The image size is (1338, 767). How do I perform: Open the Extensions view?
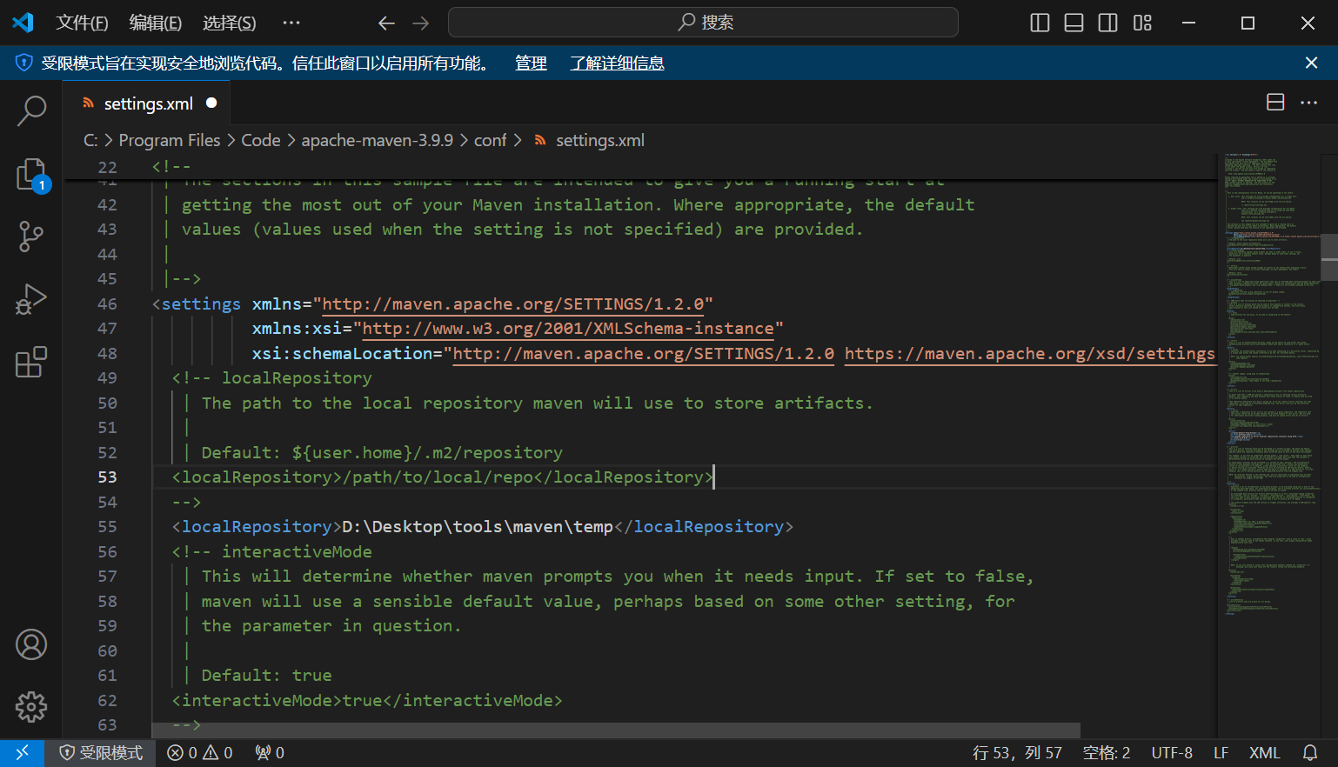pyautogui.click(x=31, y=362)
